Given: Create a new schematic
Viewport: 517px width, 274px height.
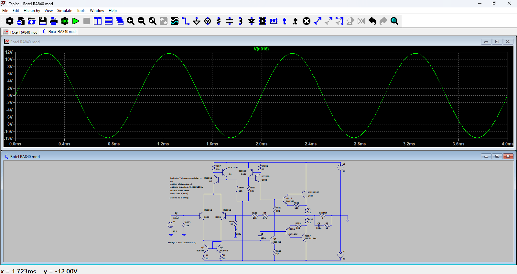Looking at the screenshot, I should [x=21, y=21].
